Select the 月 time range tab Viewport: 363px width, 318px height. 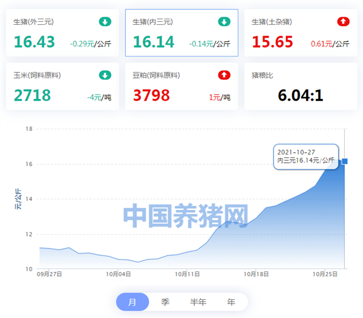[132, 302]
